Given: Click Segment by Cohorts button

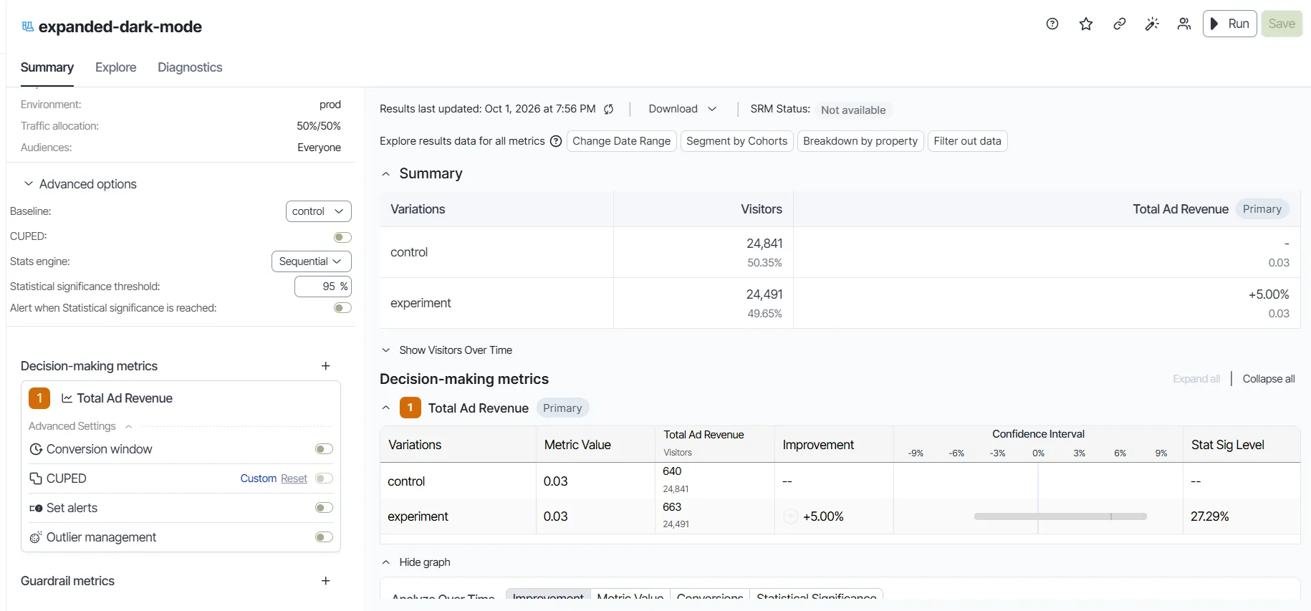Looking at the screenshot, I should click(736, 141).
